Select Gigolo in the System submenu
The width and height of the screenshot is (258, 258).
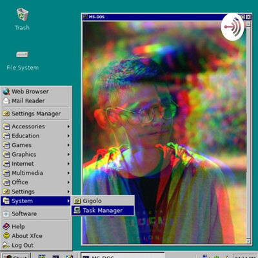tap(103, 201)
